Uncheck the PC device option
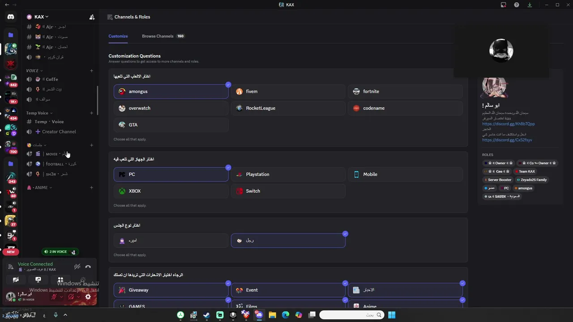Image resolution: width=573 pixels, height=322 pixels. pos(171,174)
